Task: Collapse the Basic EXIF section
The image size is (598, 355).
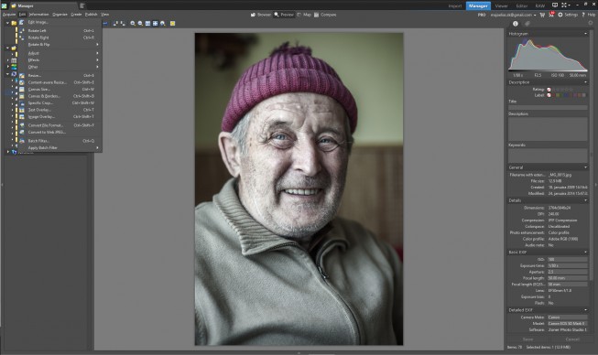Action: [585, 253]
